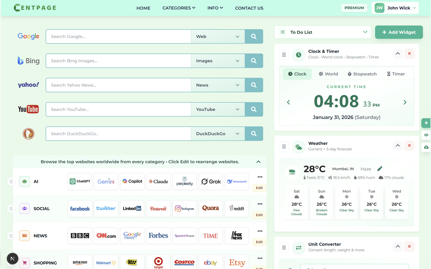Click Edit on the NEWS row
Screen dimensions: 431x269
click(x=259, y=242)
